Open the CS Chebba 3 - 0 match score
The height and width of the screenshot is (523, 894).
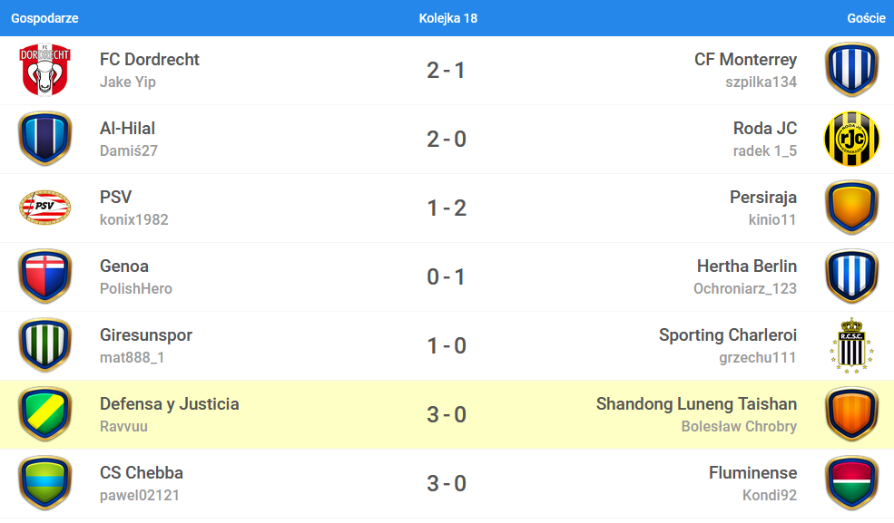(447, 483)
